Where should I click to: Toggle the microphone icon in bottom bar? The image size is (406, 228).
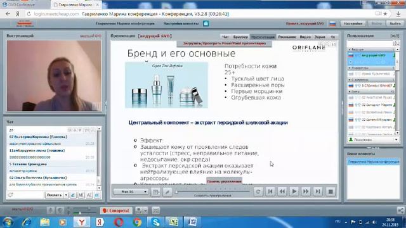point(51,210)
